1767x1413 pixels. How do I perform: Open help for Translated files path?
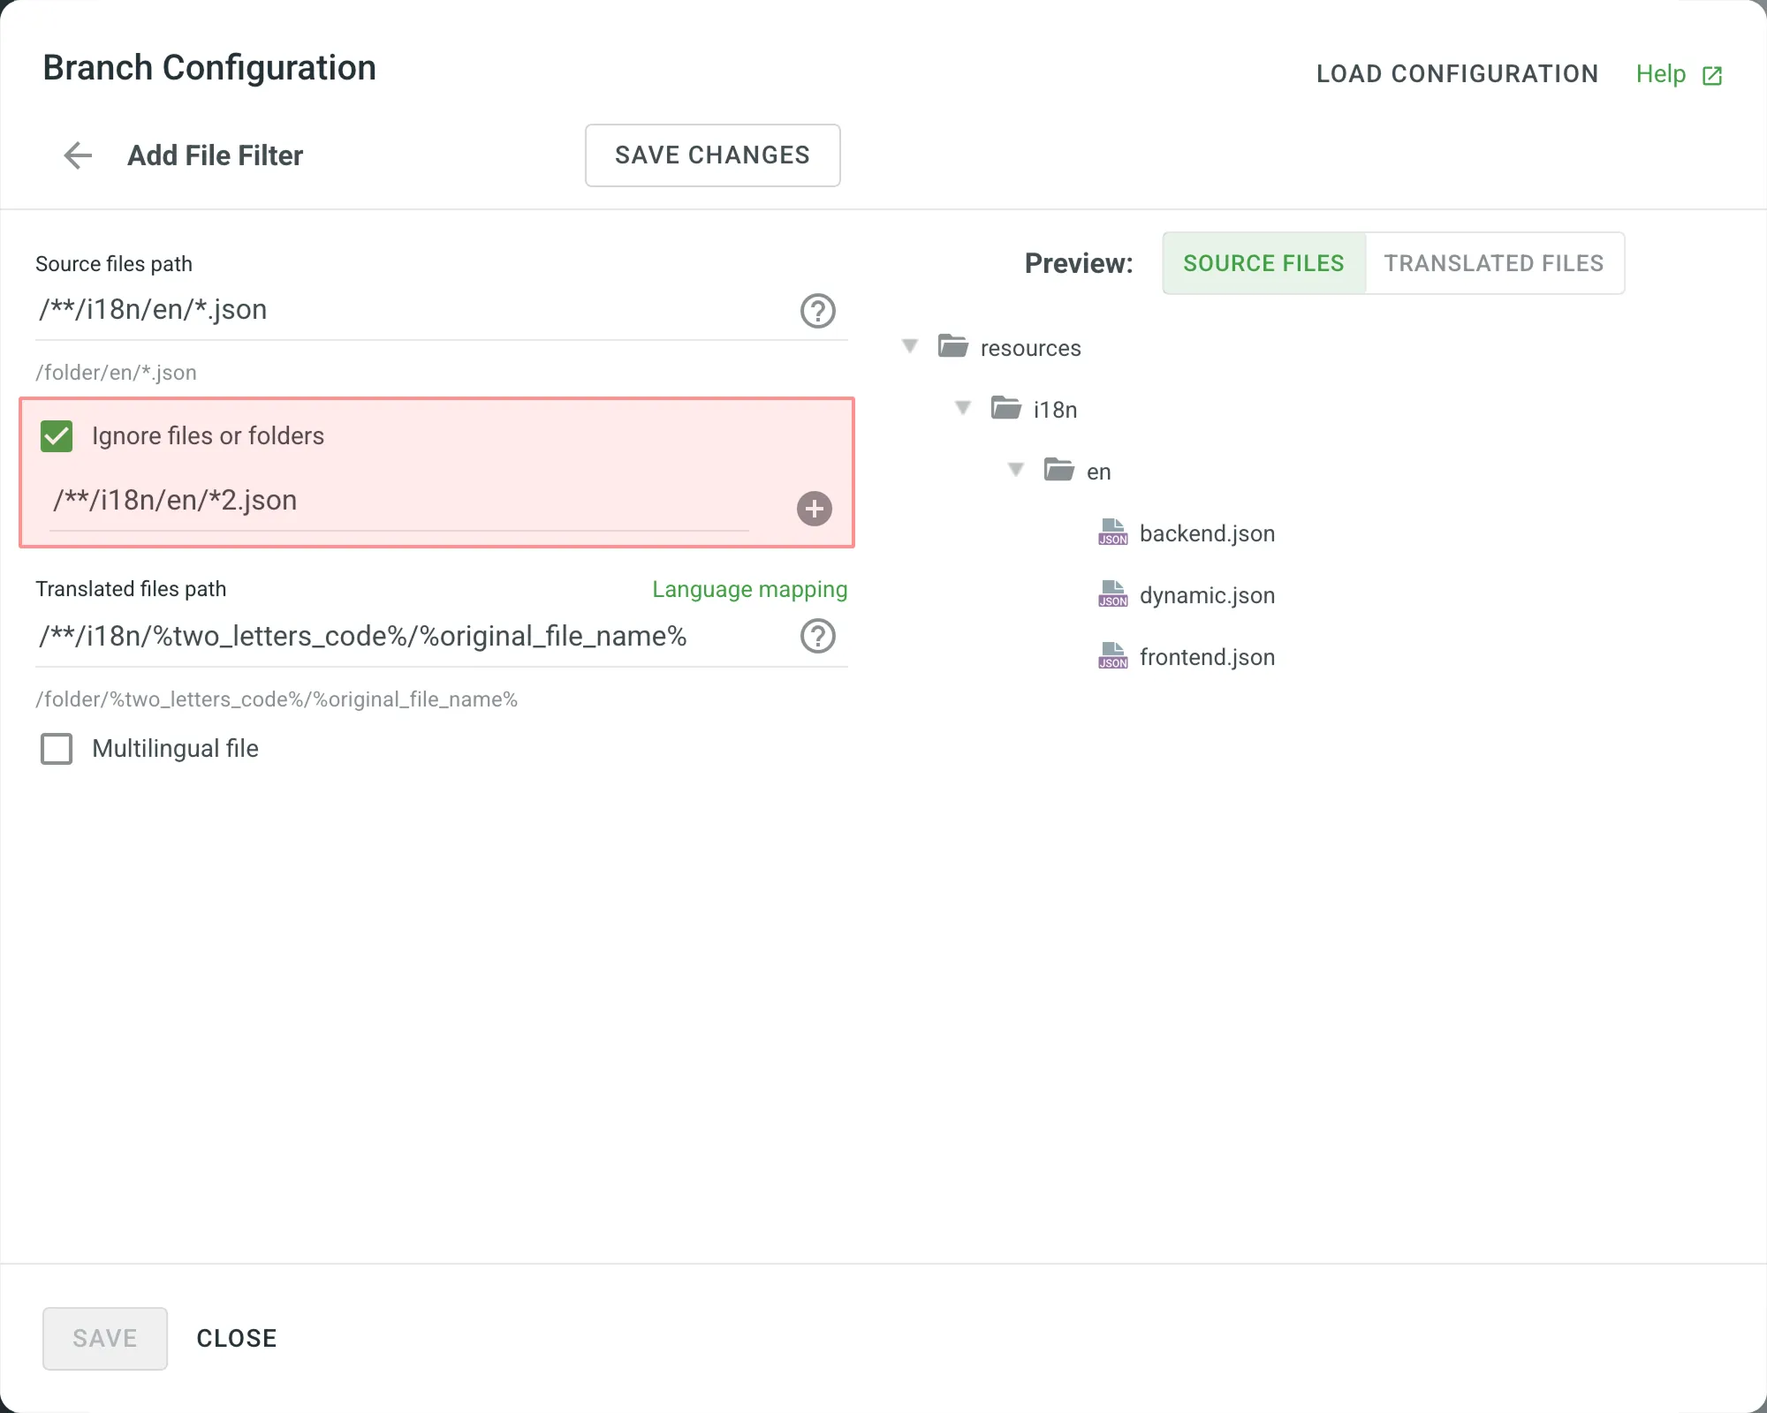coord(817,636)
